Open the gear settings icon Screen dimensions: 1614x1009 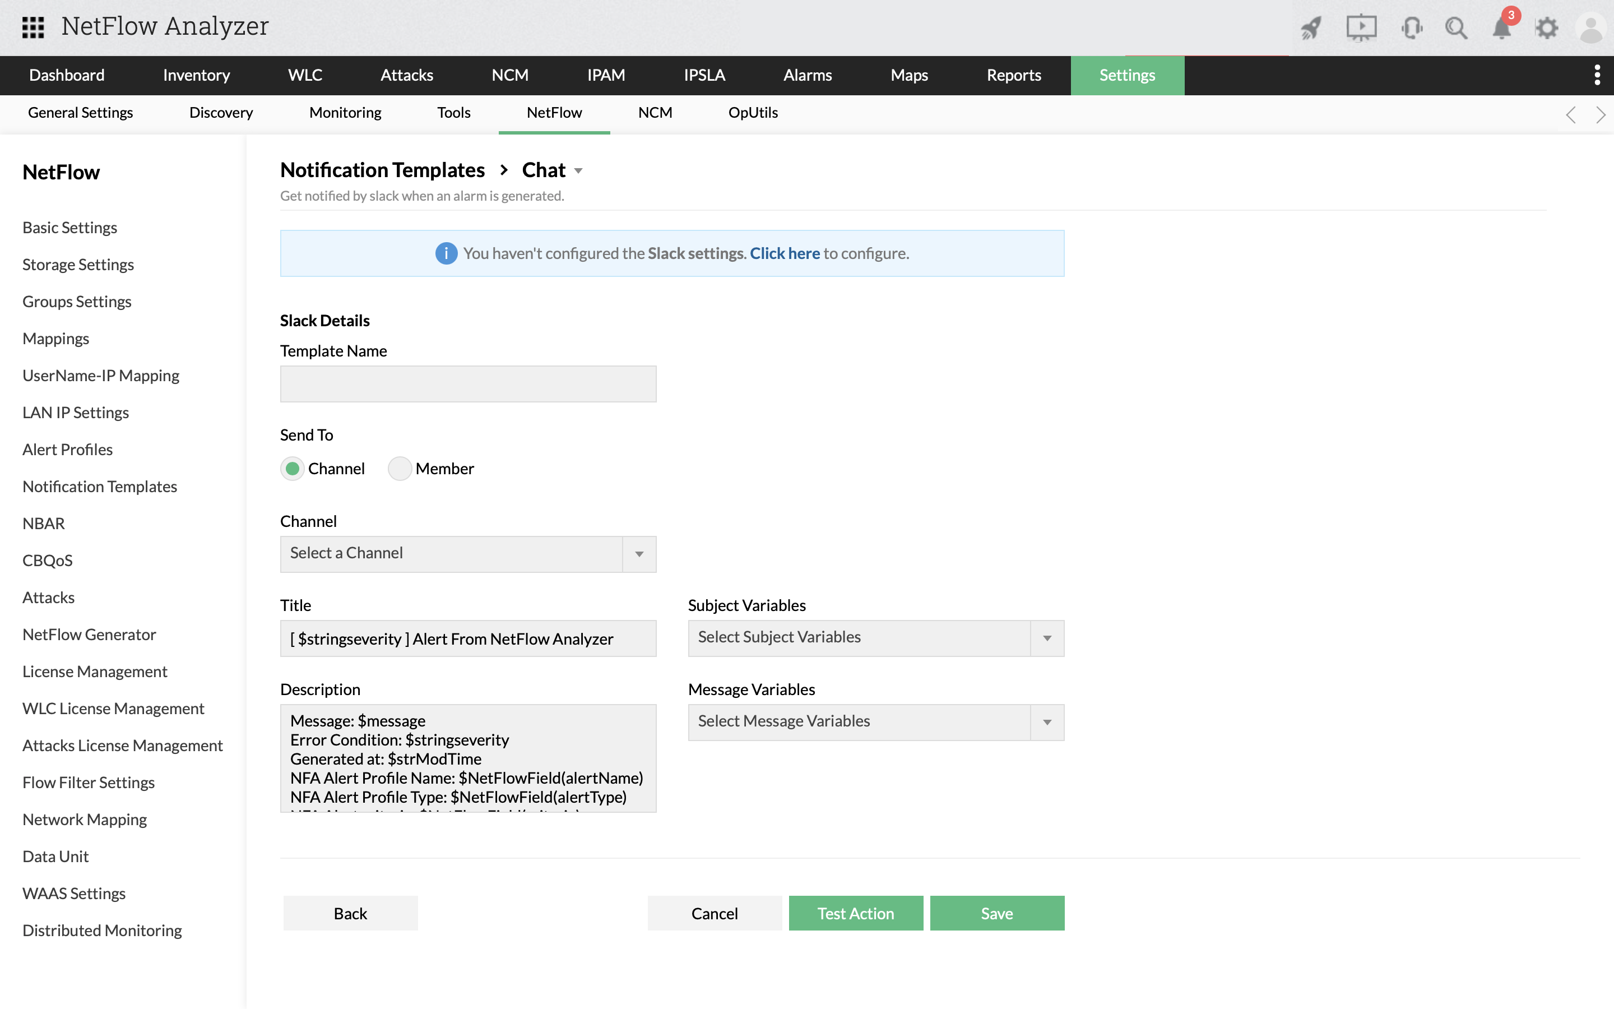point(1547,28)
